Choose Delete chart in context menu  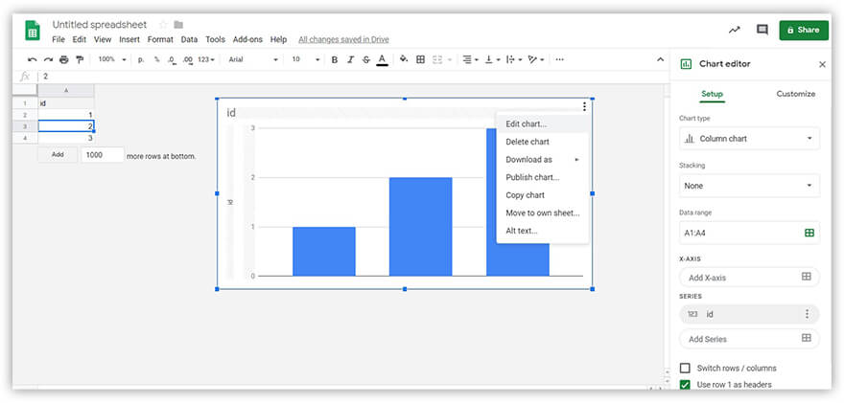pos(542,142)
